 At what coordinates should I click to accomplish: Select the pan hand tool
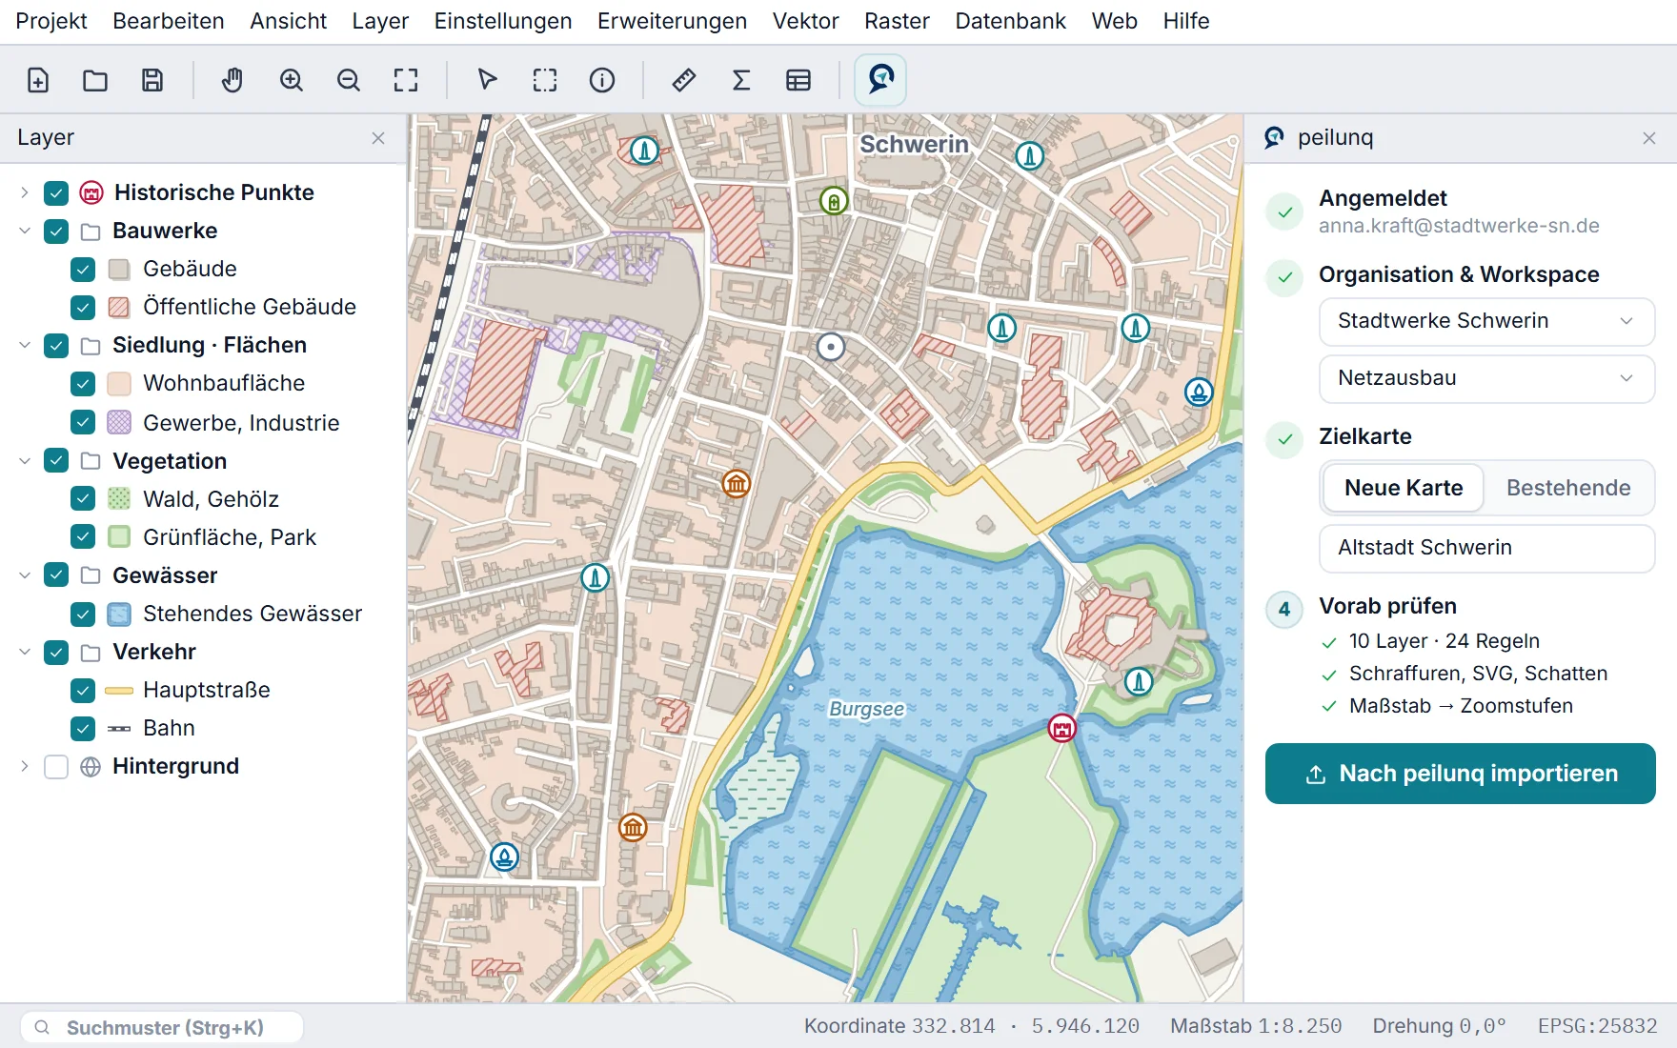click(x=232, y=80)
